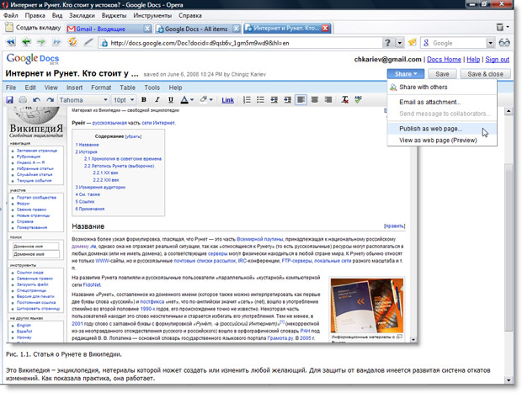Open the Docs Insert menu
The height and width of the screenshot is (393, 522).
(74, 88)
